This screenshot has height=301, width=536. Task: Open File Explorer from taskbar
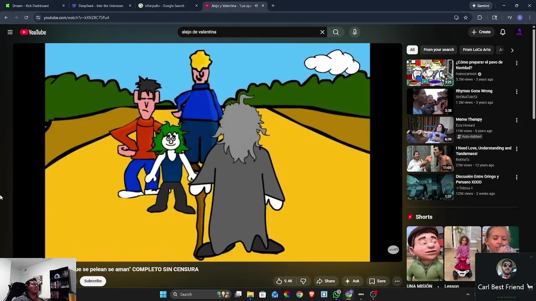pyautogui.click(x=250, y=294)
